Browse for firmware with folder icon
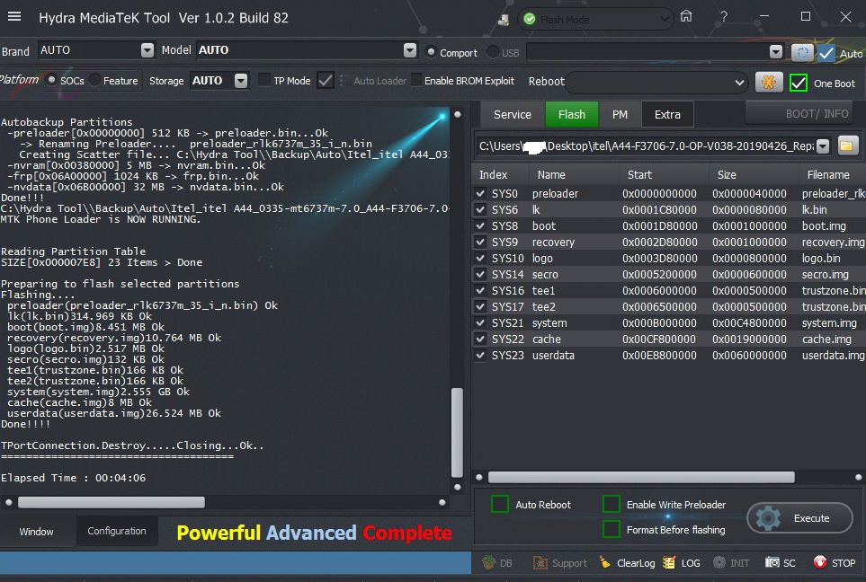Screen dimensions: 866x582 coord(848,145)
